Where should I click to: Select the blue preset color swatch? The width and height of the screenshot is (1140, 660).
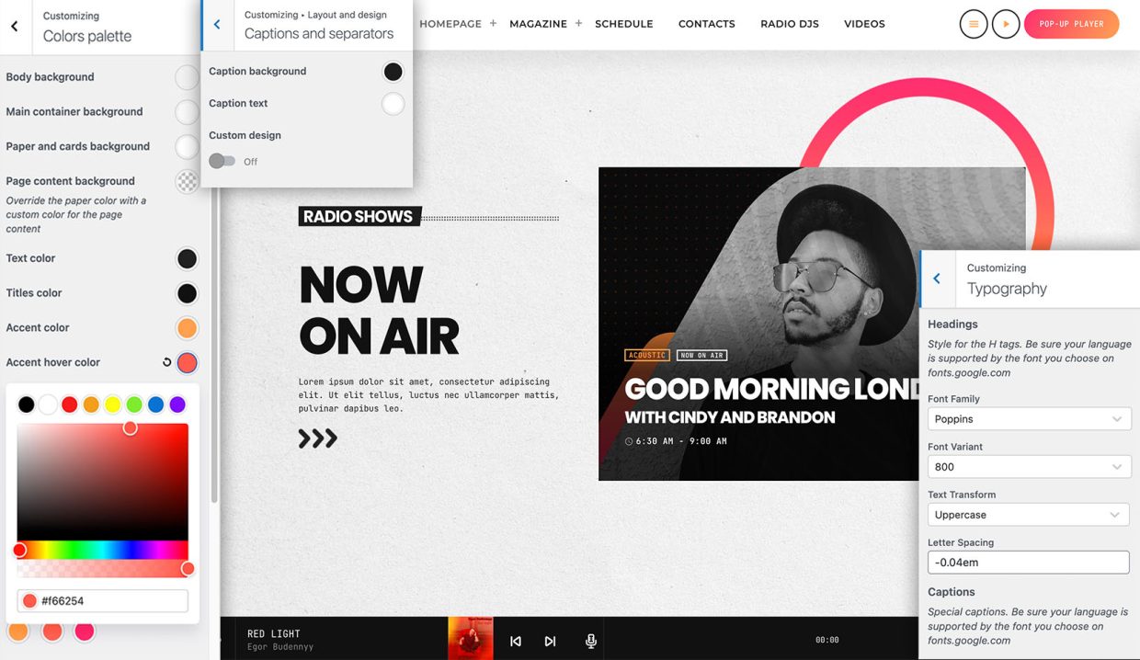(x=156, y=404)
